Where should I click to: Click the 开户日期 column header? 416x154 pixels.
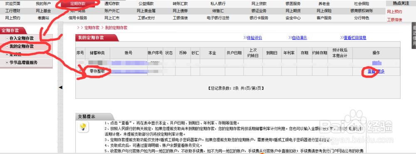point(234,53)
